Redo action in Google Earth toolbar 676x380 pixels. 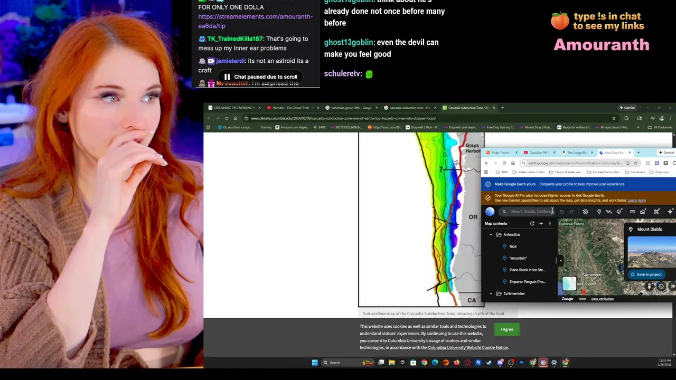pyautogui.click(x=571, y=212)
